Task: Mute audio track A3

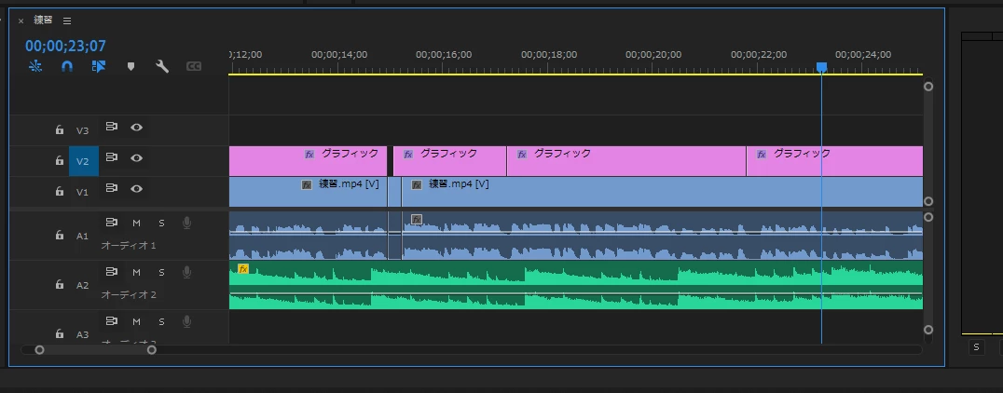Action: click(136, 321)
